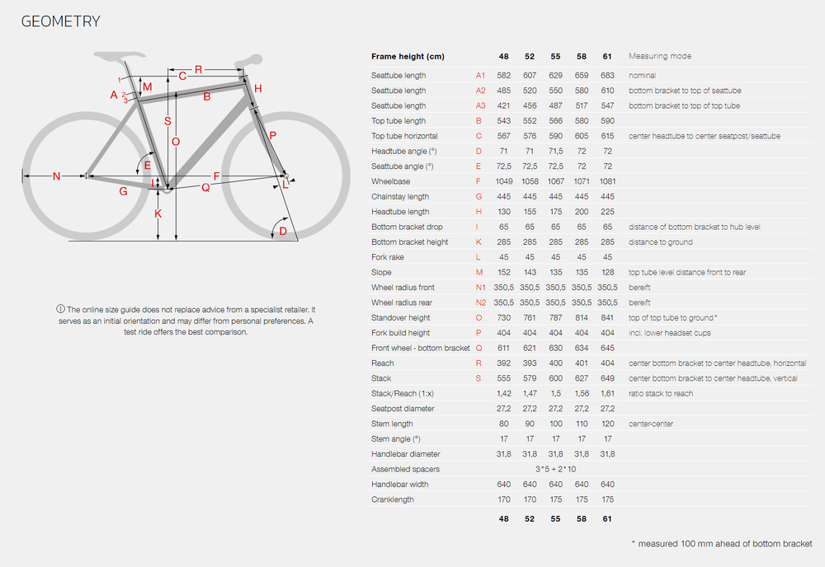
Task: Click the GEOMETRY heading
Action: [x=60, y=21]
